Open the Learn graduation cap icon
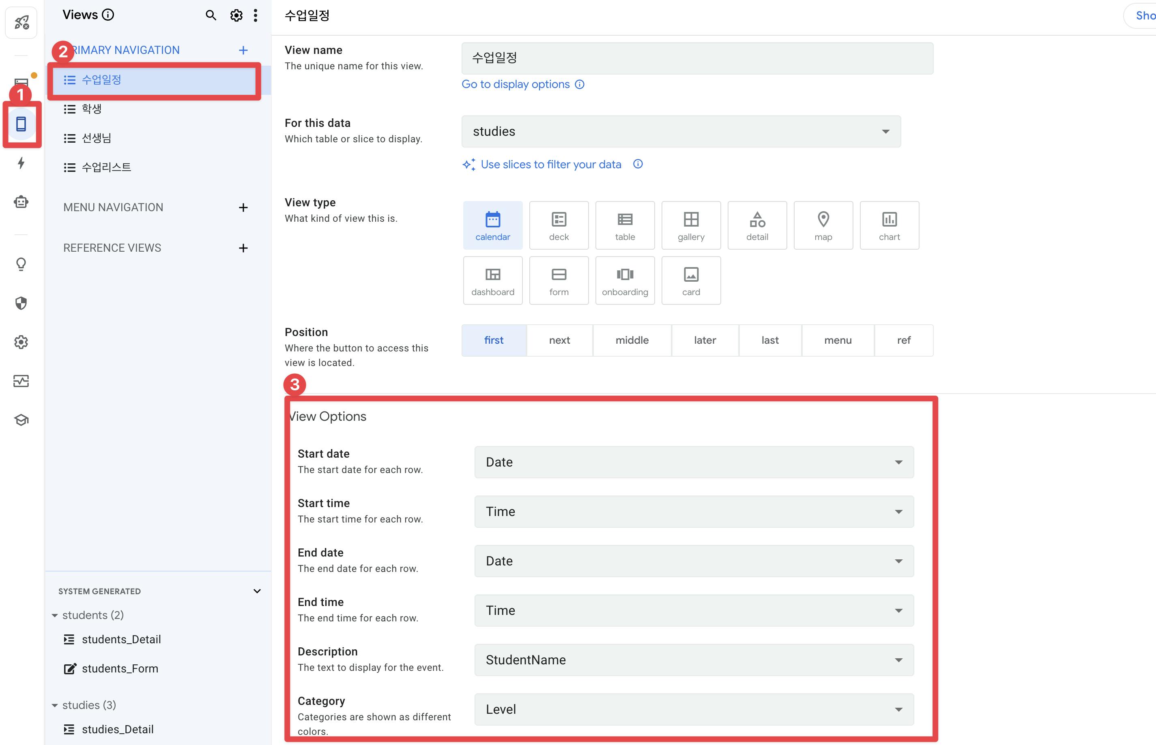The width and height of the screenshot is (1156, 745). (21, 420)
